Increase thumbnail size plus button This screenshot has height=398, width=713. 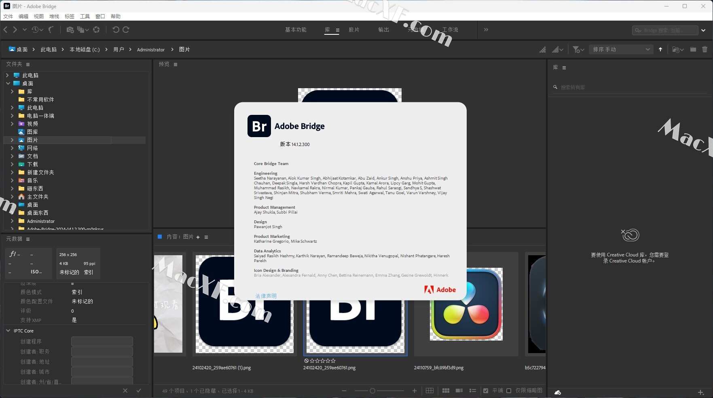pyautogui.click(x=415, y=391)
